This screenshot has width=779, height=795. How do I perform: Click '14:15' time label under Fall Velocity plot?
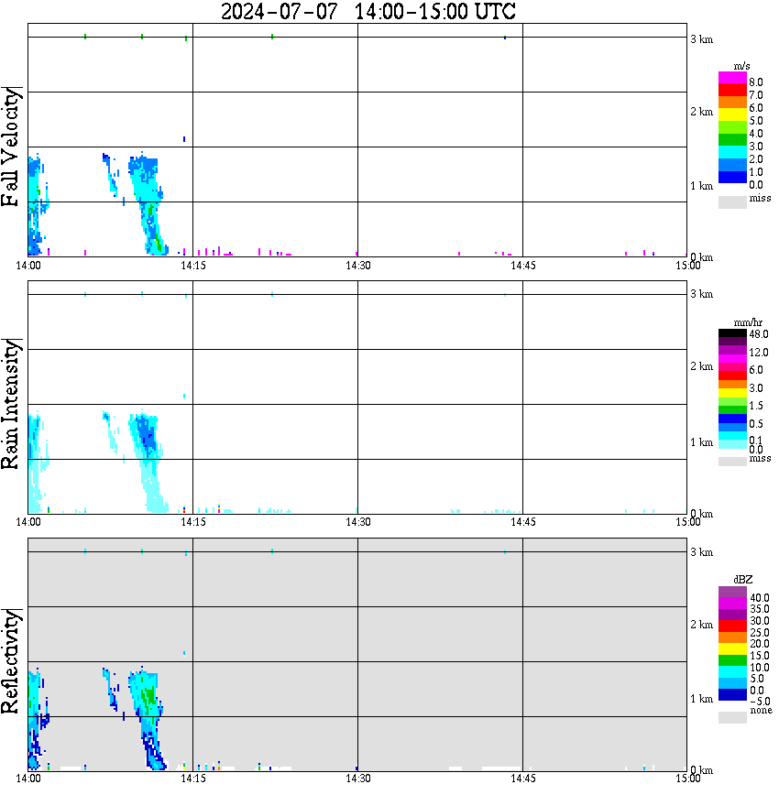click(193, 266)
